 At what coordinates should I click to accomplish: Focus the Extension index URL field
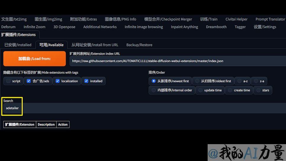[x=178, y=61]
